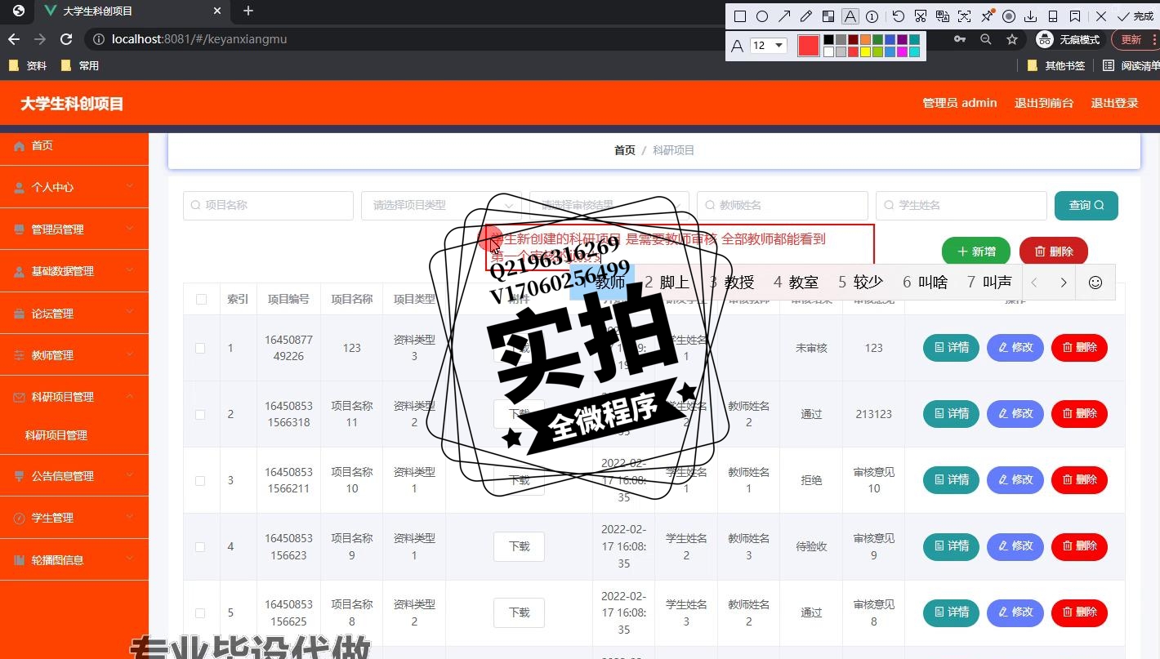Select the numbered step marker tool
Image resolution: width=1160 pixels, height=659 pixels.
[x=872, y=16]
